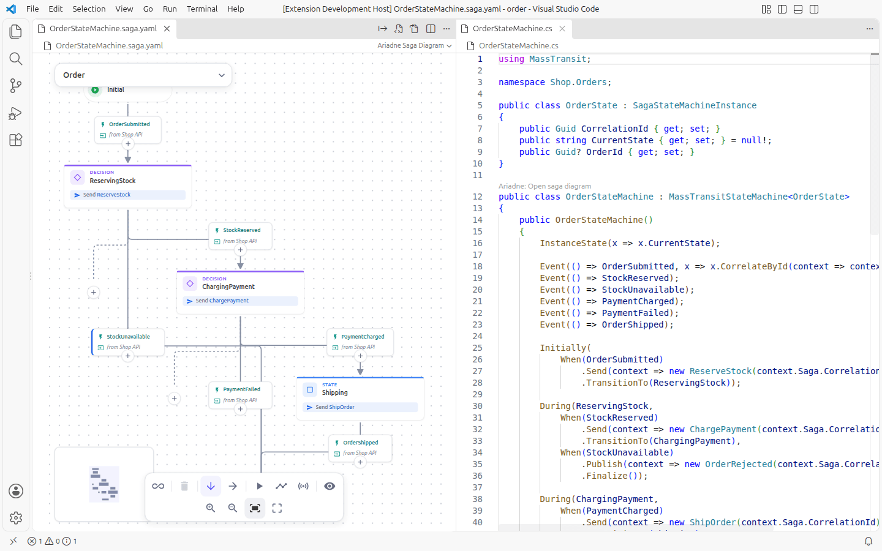882x551 pixels.
Task: Run the saga with the play icon
Action: coord(259,486)
